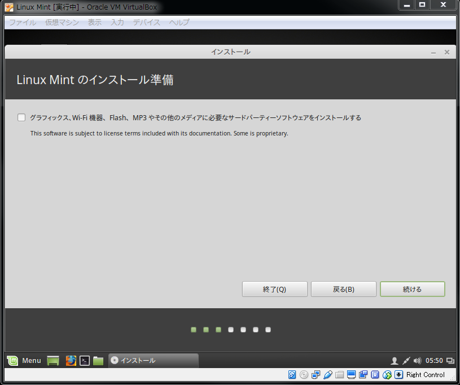The image size is (460, 385).
Task: Enable third-party software installation checkbox
Action: pyautogui.click(x=21, y=117)
